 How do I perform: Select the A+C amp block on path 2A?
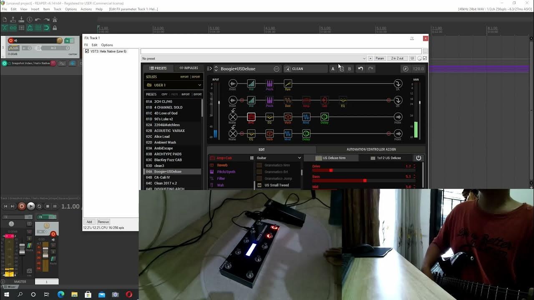[x=251, y=117]
